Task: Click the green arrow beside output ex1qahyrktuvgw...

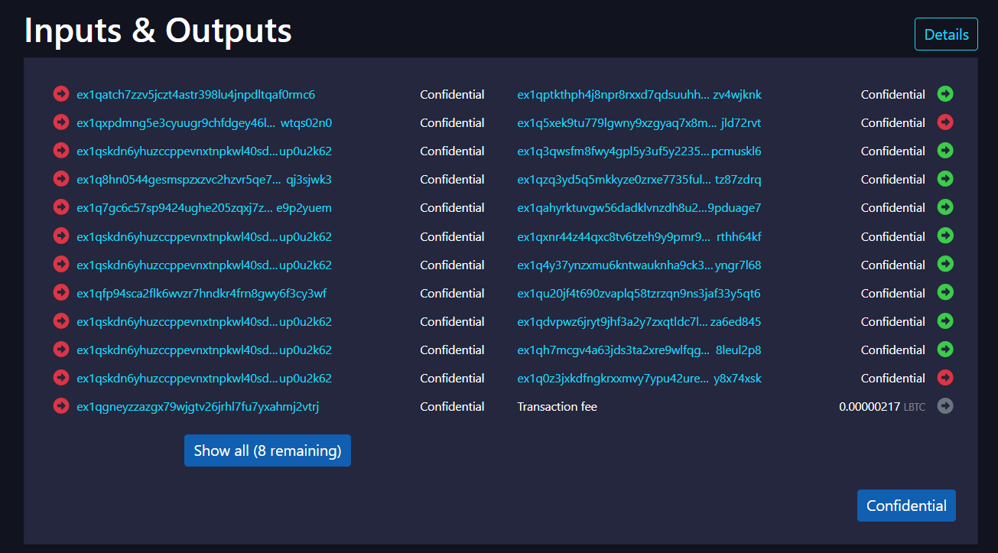Action: pyautogui.click(x=945, y=207)
